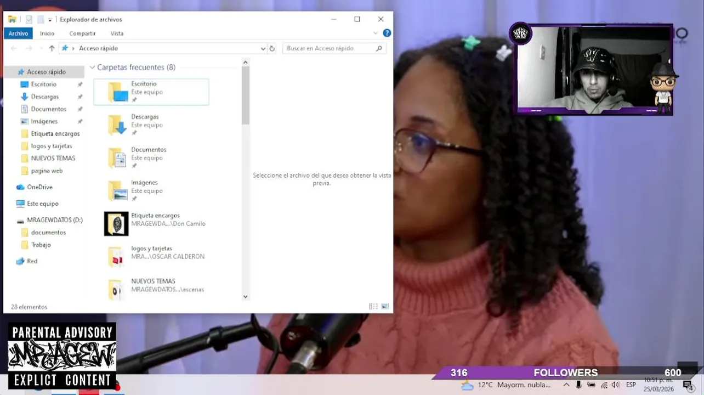
Task: Switch to details view layout icon
Action: (373, 307)
